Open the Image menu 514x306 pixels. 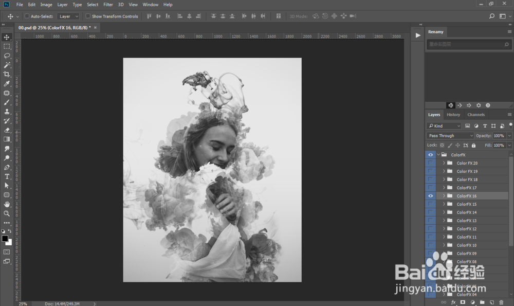click(46, 5)
